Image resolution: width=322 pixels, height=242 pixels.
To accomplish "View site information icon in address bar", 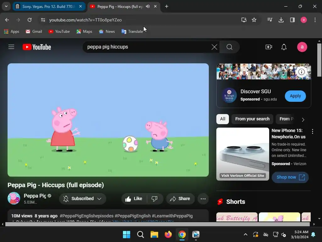I will (x=43, y=20).
